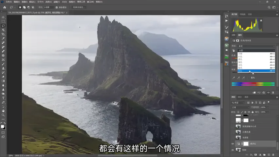Click the Select and Mask button
The height and width of the screenshot is (157, 279).
coord(79,7)
